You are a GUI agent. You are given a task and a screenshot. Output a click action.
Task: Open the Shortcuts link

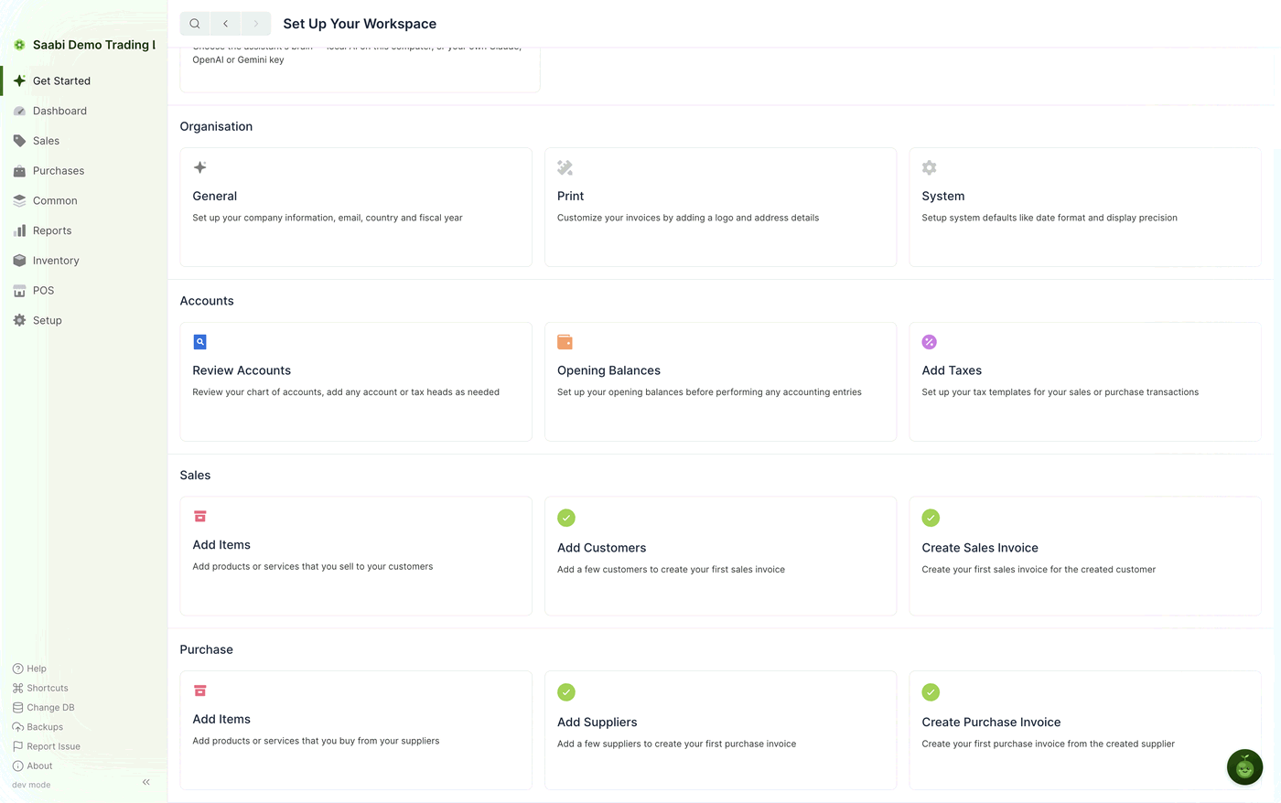(40, 688)
